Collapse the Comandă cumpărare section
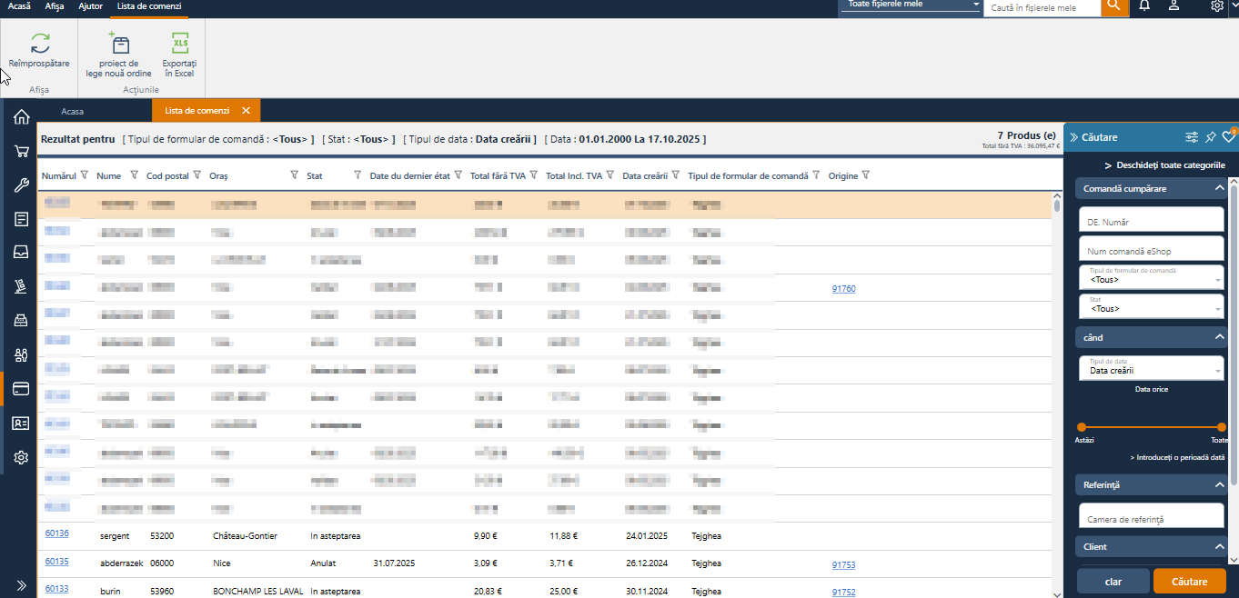1239x598 pixels. [x=1219, y=188]
